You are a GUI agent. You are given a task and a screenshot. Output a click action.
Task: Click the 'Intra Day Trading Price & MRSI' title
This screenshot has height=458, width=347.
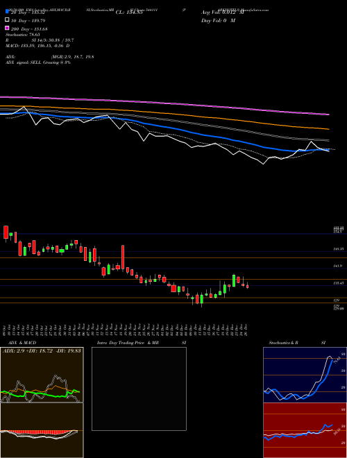point(142,343)
